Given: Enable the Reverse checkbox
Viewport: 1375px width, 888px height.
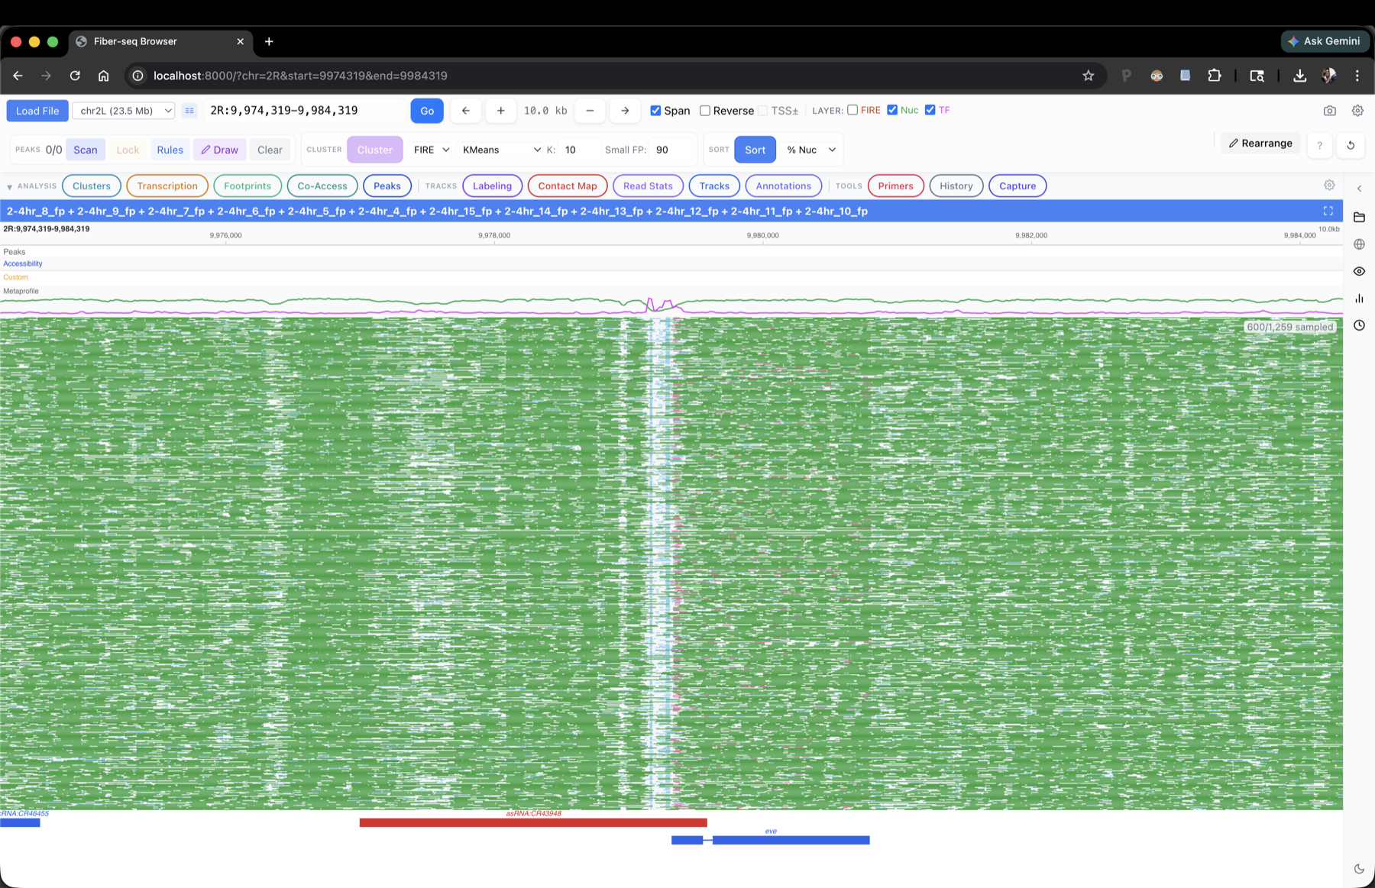Looking at the screenshot, I should click(705, 111).
